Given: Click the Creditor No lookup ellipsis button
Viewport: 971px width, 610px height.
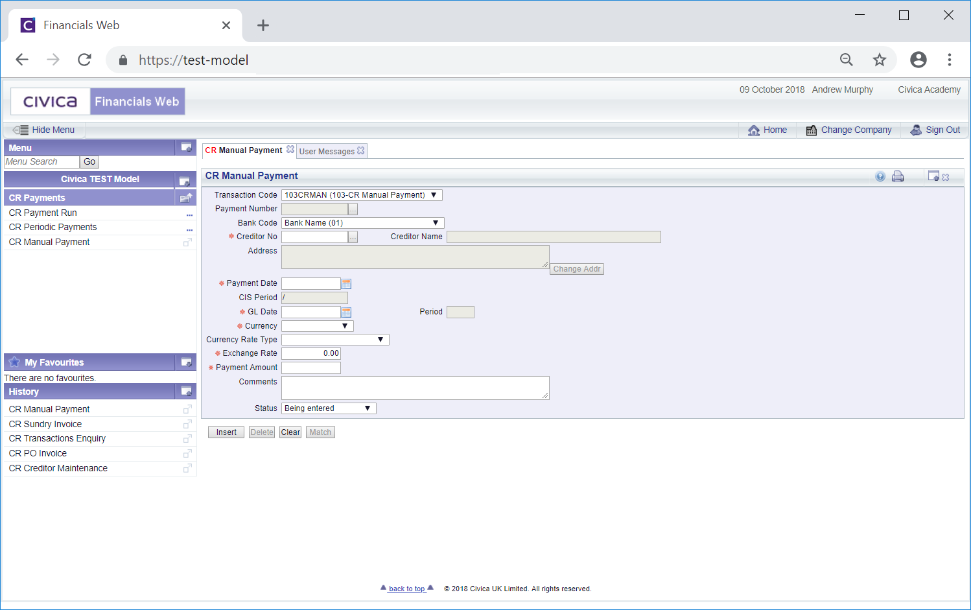Looking at the screenshot, I should click(x=353, y=237).
